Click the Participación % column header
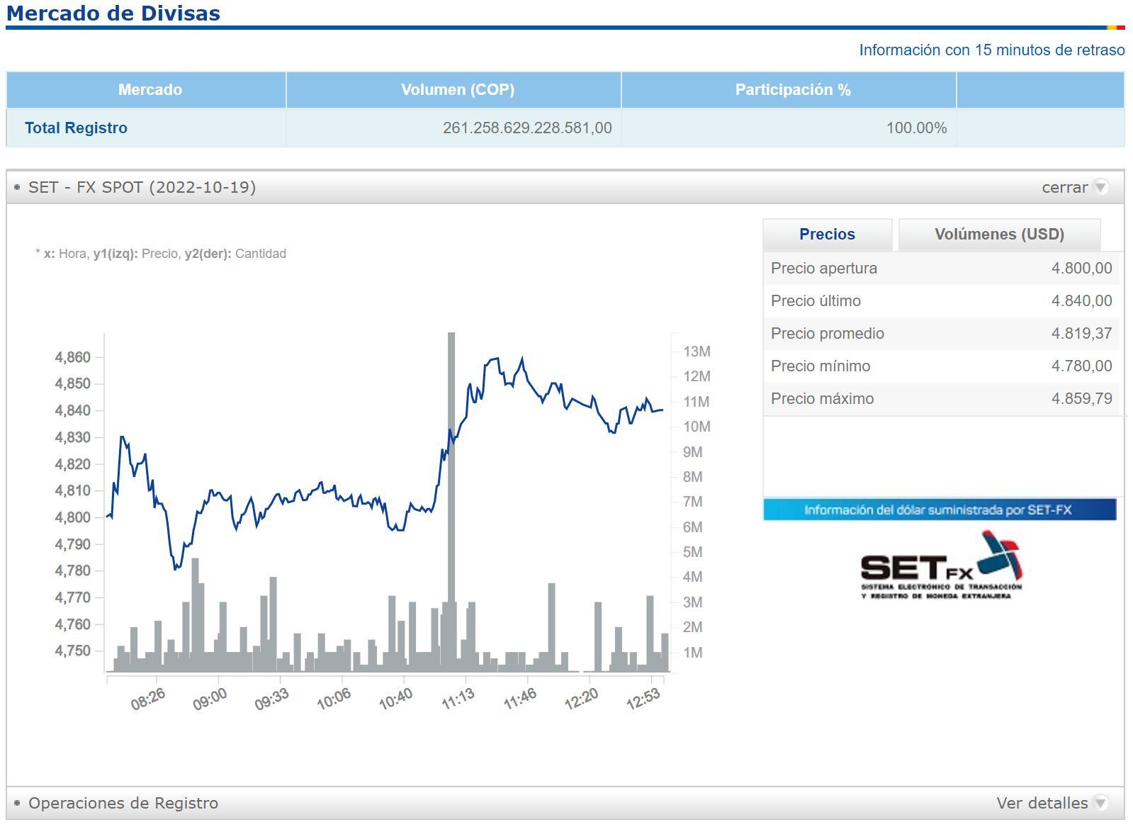The image size is (1133, 827). [x=792, y=90]
